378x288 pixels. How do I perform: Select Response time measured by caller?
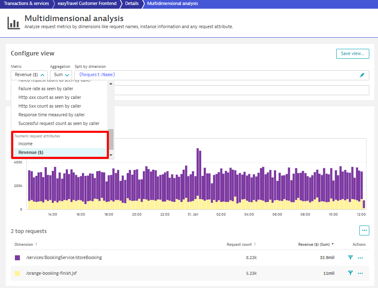pyautogui.click(x=52, y=115)
